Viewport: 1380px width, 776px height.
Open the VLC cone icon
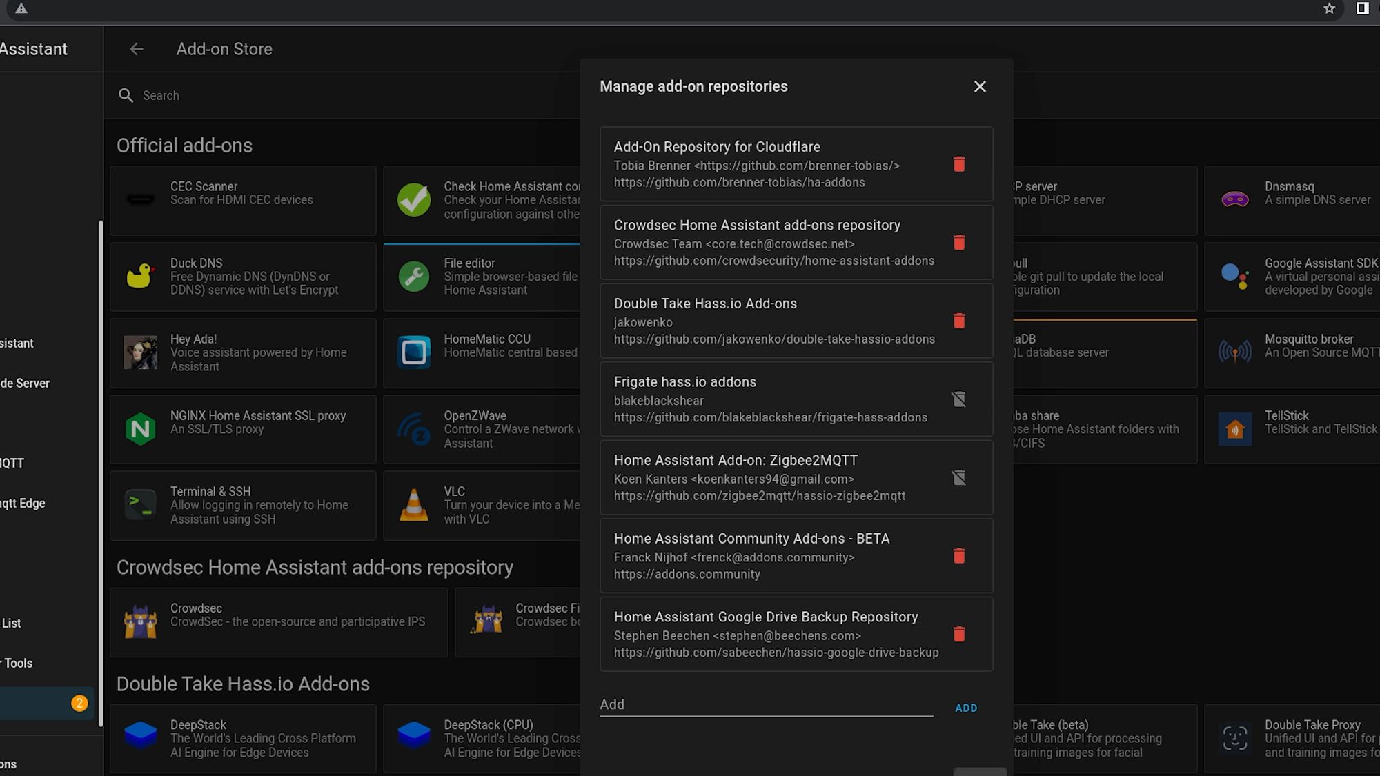click(x=414, y=505)
